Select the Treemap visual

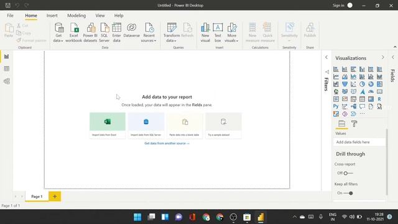pos(379,84)
